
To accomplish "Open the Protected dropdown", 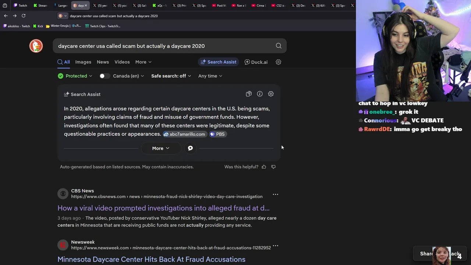I will 75,76.
